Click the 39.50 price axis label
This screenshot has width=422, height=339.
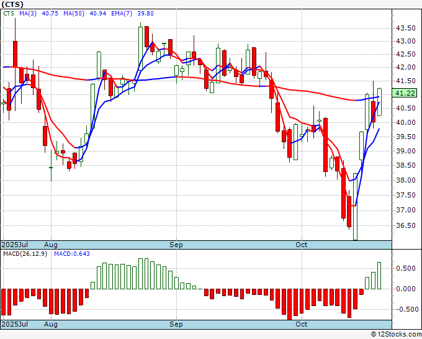click(406, 137)
